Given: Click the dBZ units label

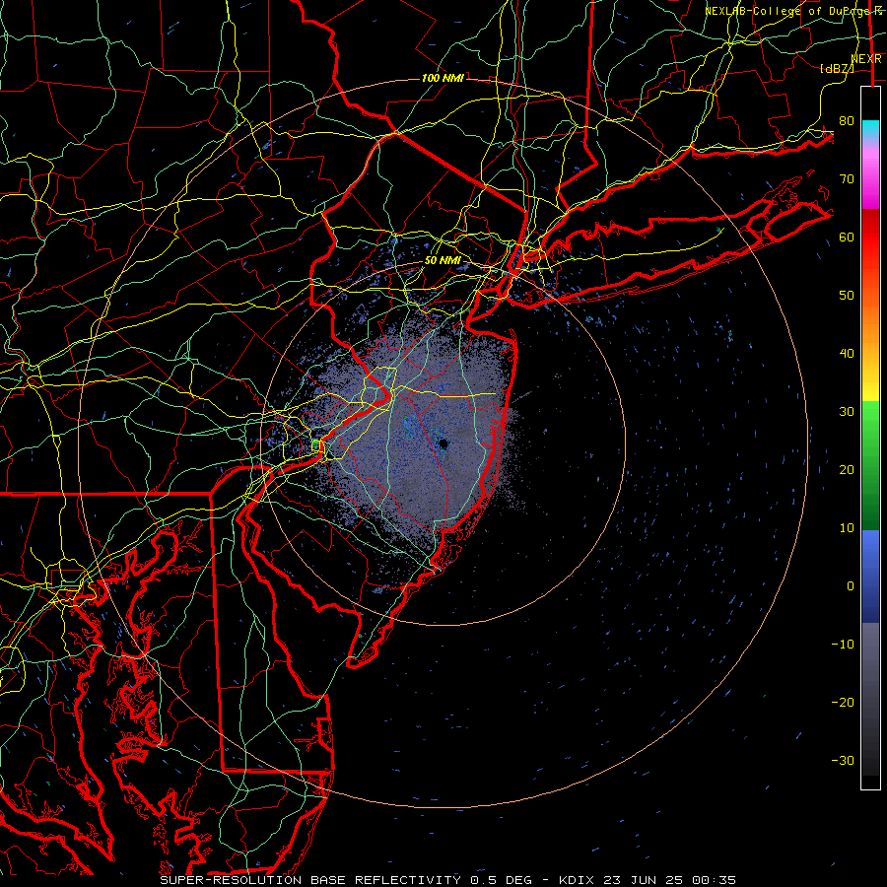Looking at the screenshot, I should [x=837, y=68].
